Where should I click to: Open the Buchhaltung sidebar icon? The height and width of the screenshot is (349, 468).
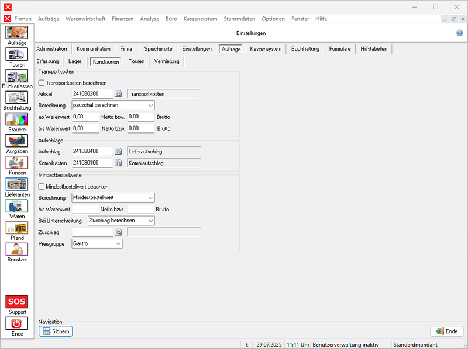coord(17,97)
